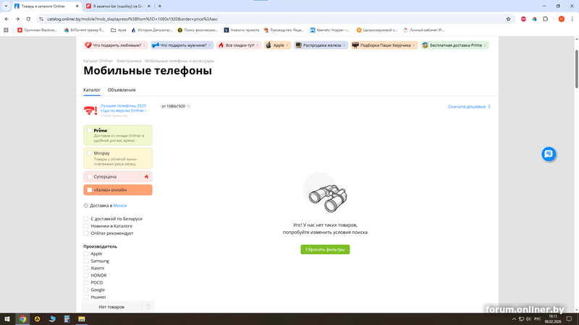Viewport: 579px width, 325px height.
Task: Show hidden system tray icons
Action: [x=514, y=319]
